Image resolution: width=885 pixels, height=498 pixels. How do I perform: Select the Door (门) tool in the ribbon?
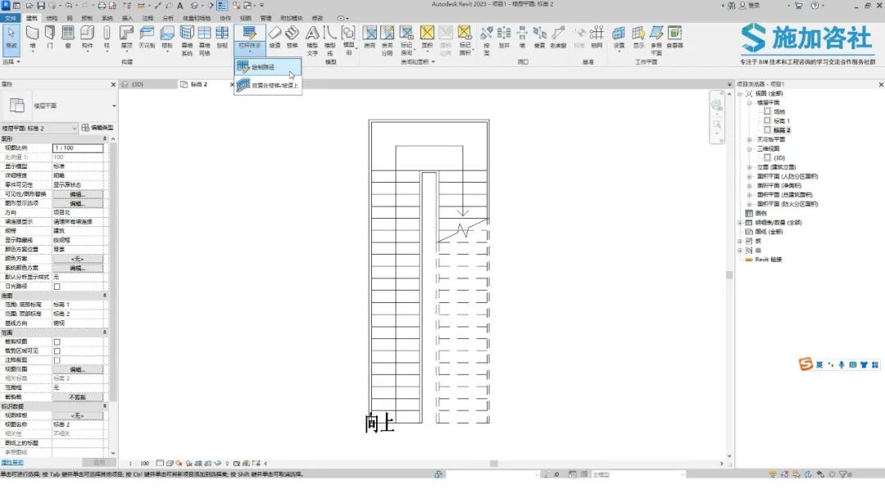50,37
